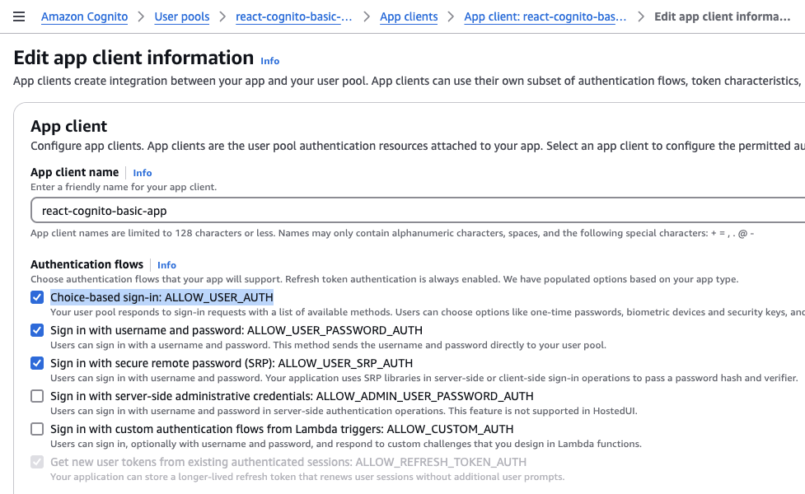Viewport: 805px width, 494px height.
Task: Open the hamburger navigation menu
Action: click(x=19, y=16)
